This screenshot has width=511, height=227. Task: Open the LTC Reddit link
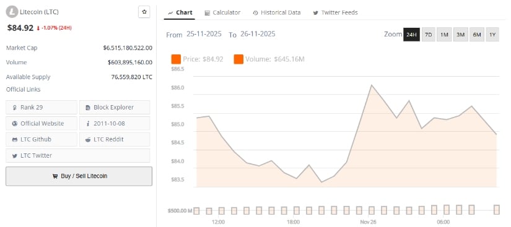(x=115, y=139)
